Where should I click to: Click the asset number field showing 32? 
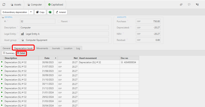[x=37, y=21]
